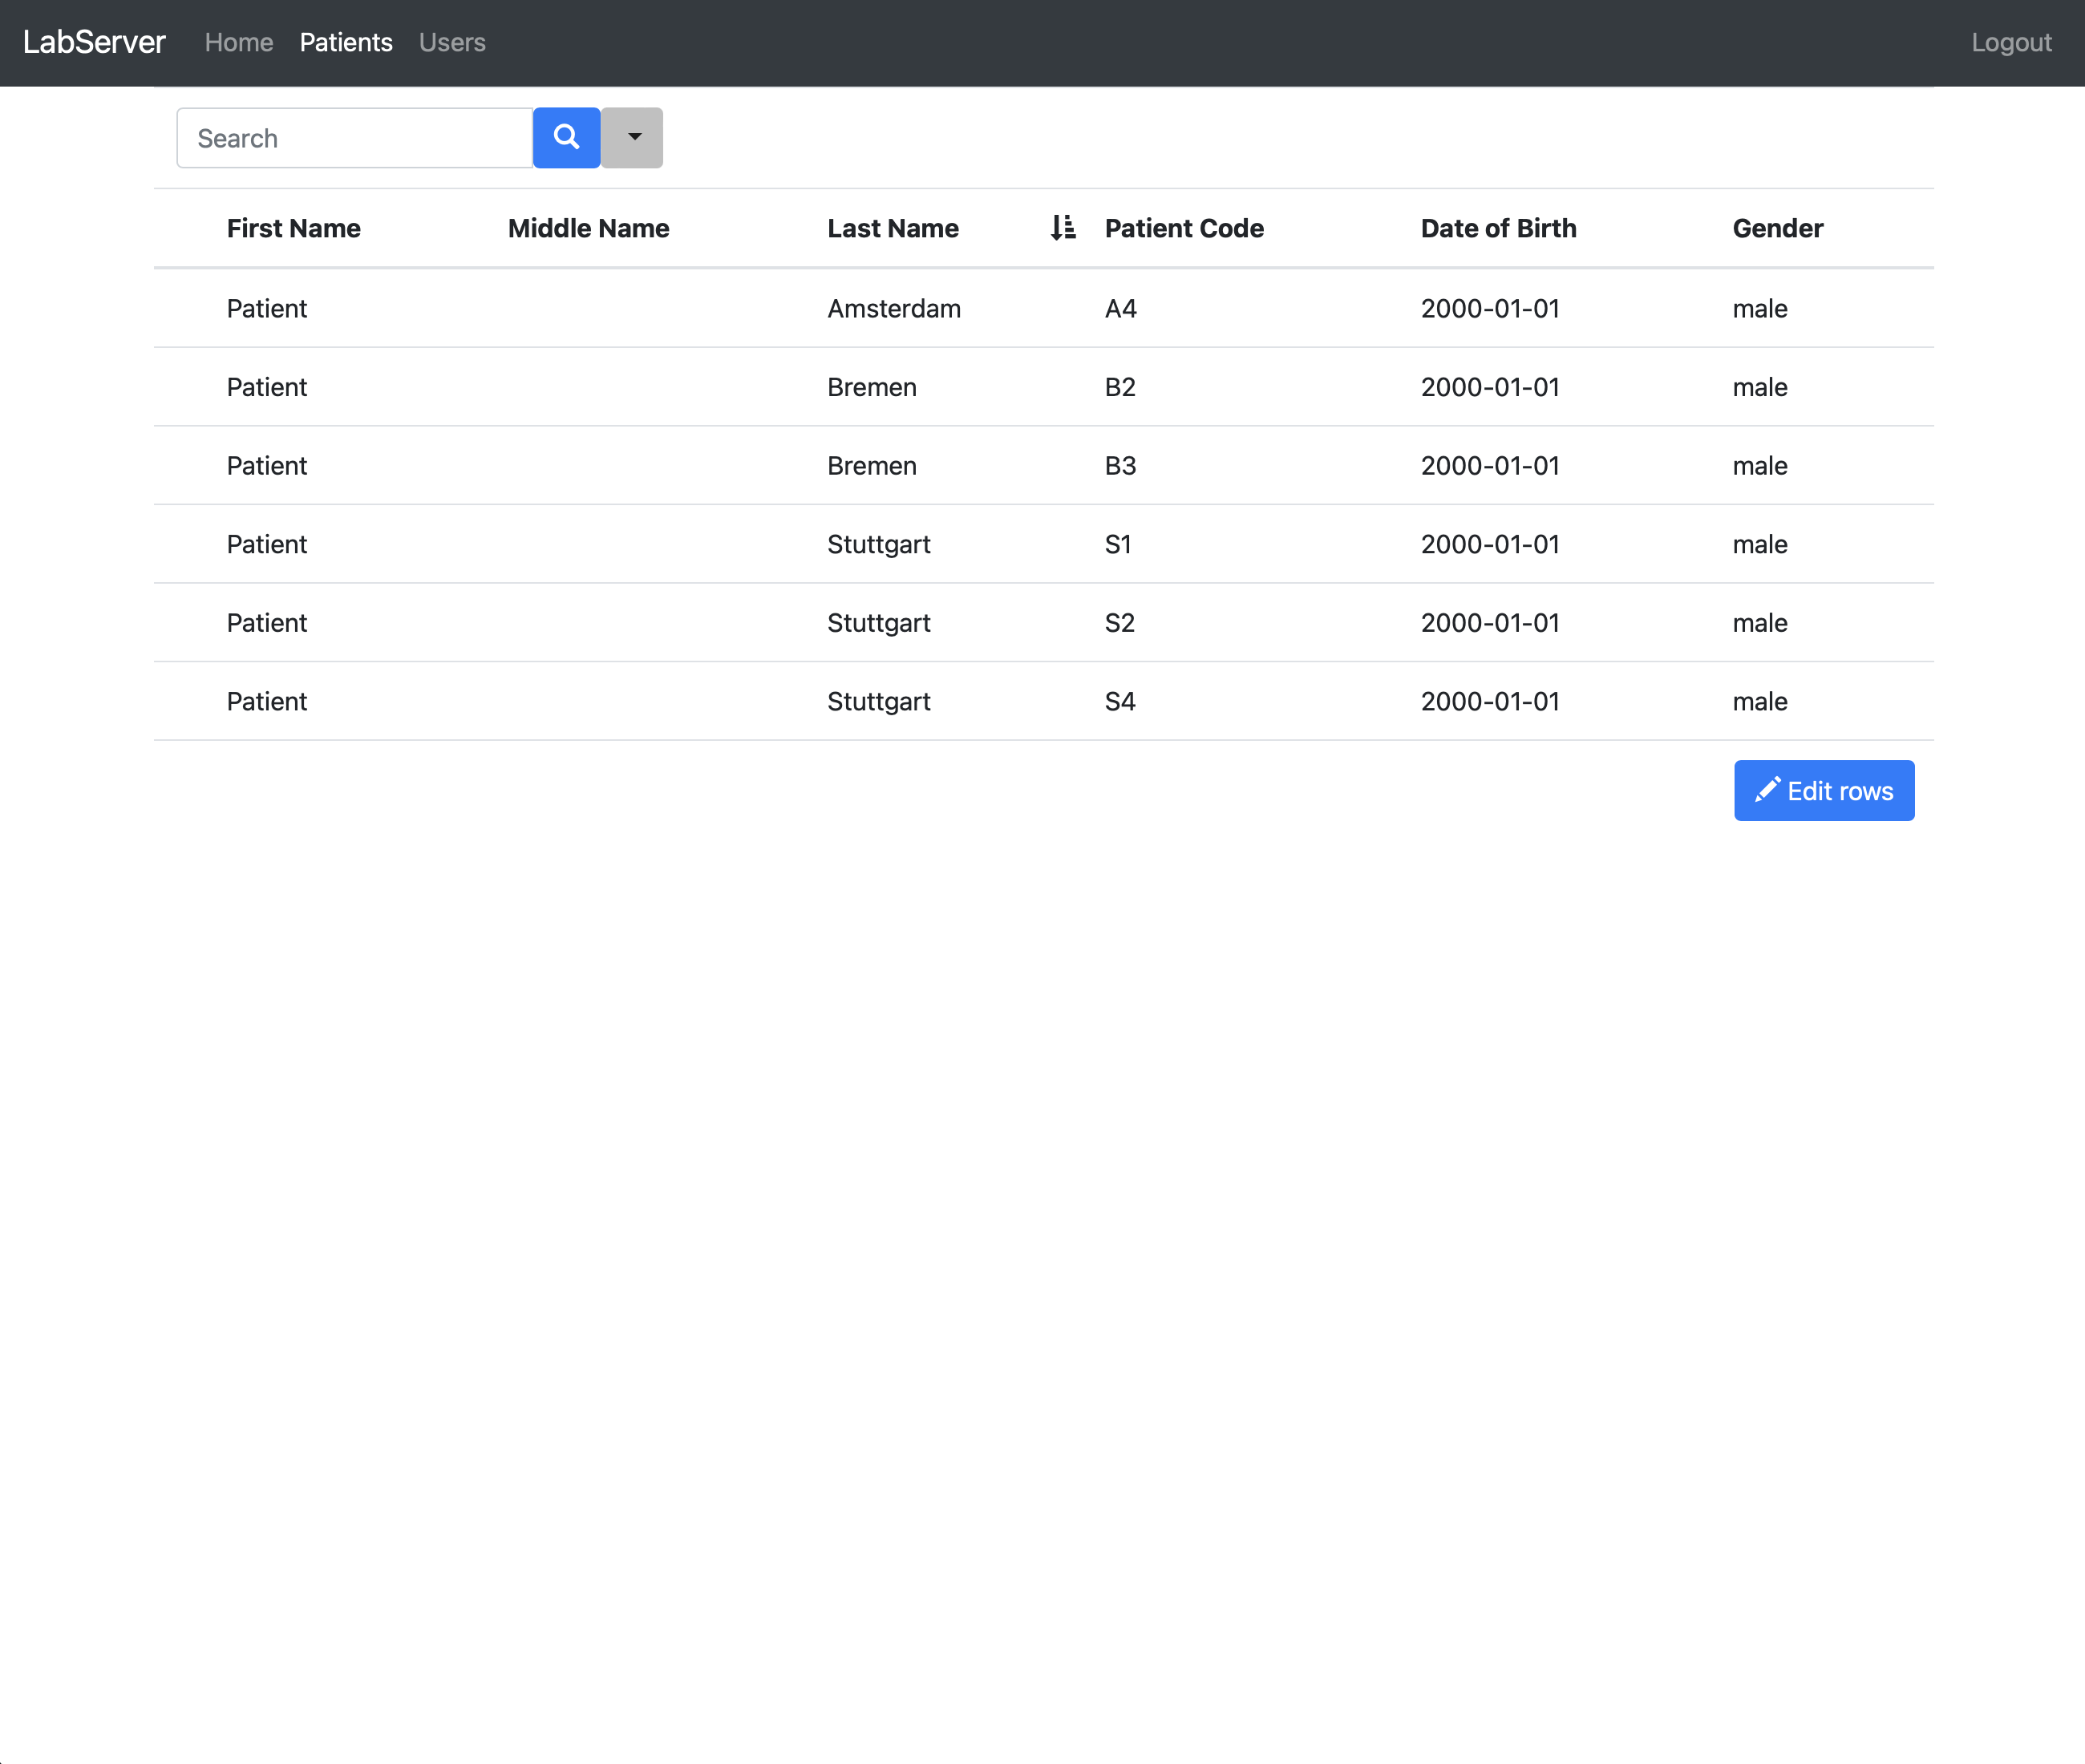Sort by Patient Code column header
This screenshot has width=2085, height=1764.
coord(1184,228)
